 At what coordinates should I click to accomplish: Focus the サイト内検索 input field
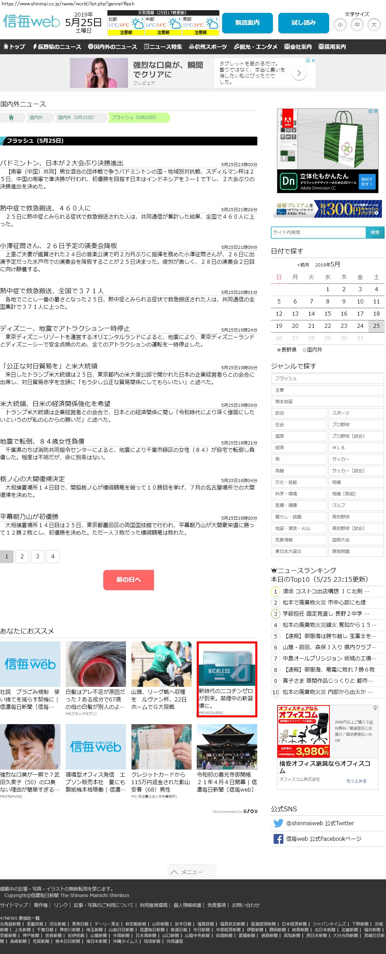[x=318, y=232]
